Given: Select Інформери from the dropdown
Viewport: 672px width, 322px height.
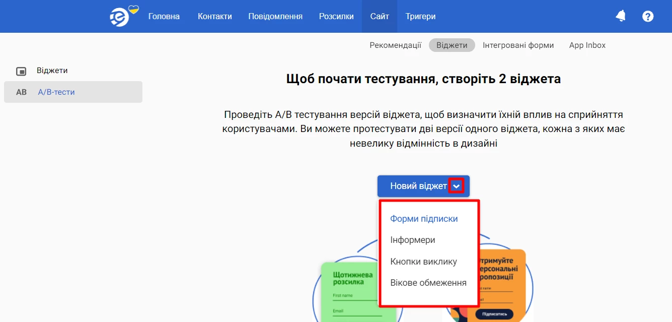Looking at the screenshot, I should coord(413,240).
